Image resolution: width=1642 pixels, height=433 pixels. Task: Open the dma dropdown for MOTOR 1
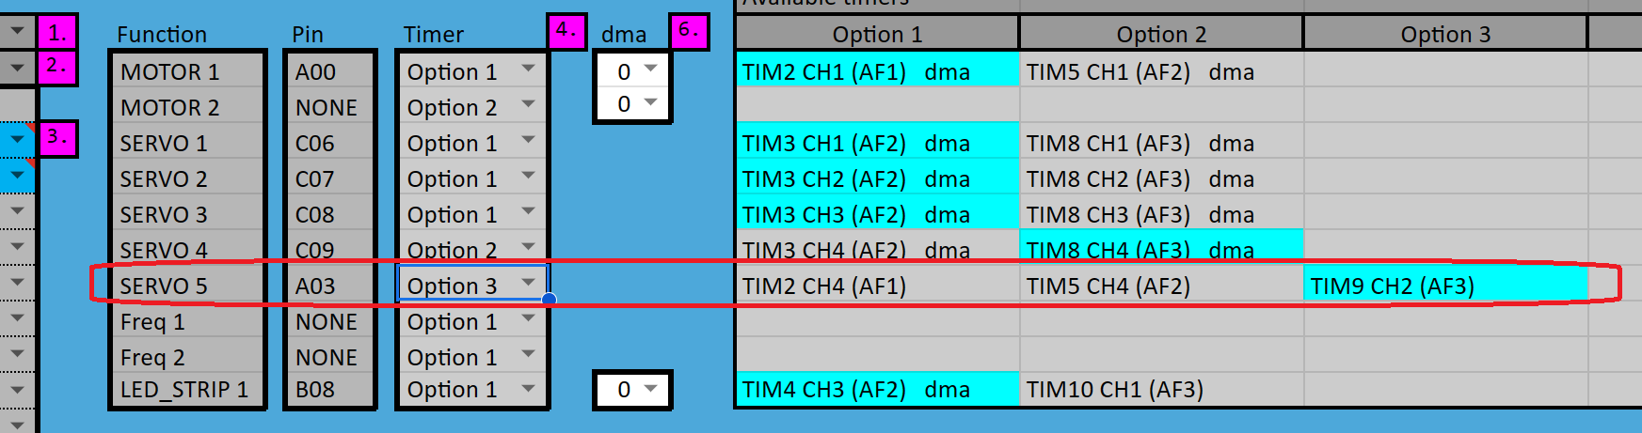[650, 70]
